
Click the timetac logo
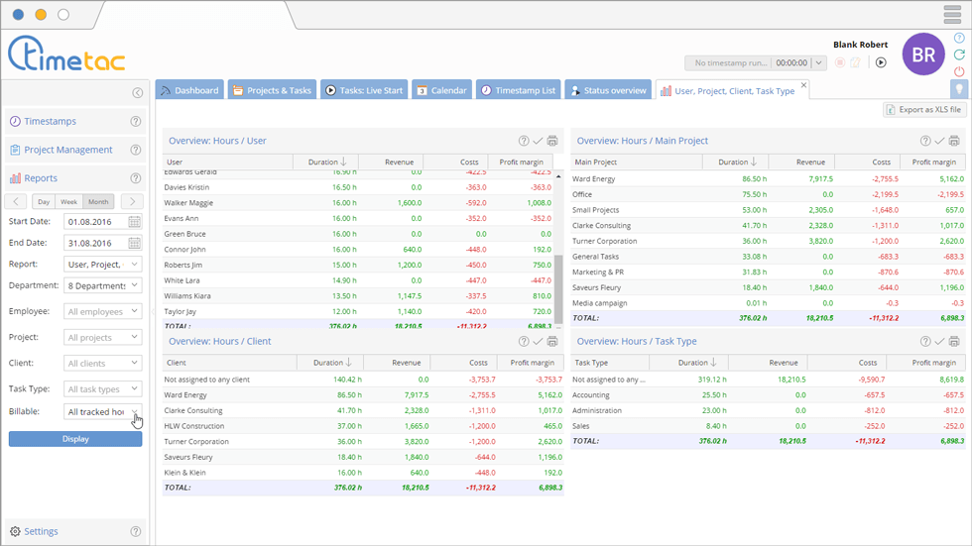coord(66,54)
